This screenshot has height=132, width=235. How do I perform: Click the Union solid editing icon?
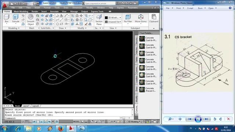pos(43,15)
